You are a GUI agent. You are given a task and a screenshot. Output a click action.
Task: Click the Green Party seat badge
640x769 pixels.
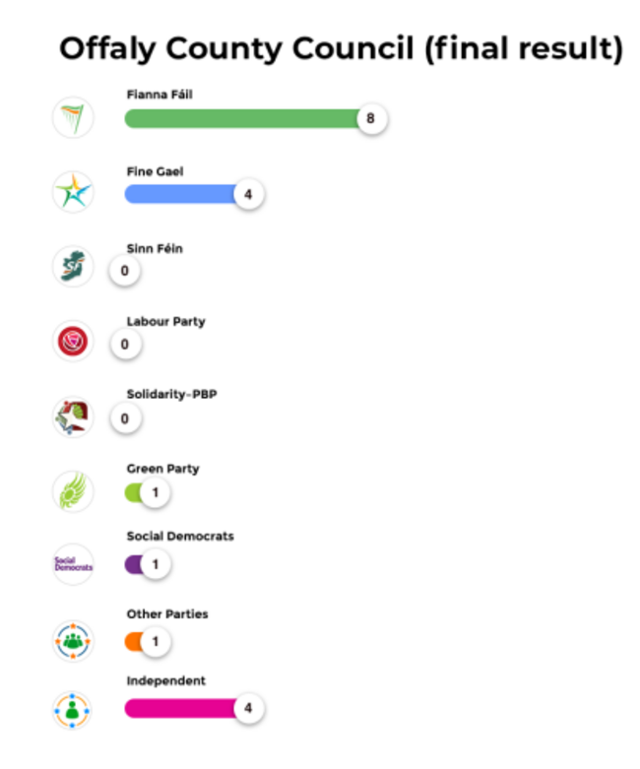(x=155, y=491)
